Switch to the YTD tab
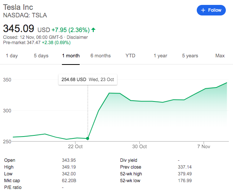Image resolution: width=233 pixels, height=195 pixels. click(x=130, y=56)
